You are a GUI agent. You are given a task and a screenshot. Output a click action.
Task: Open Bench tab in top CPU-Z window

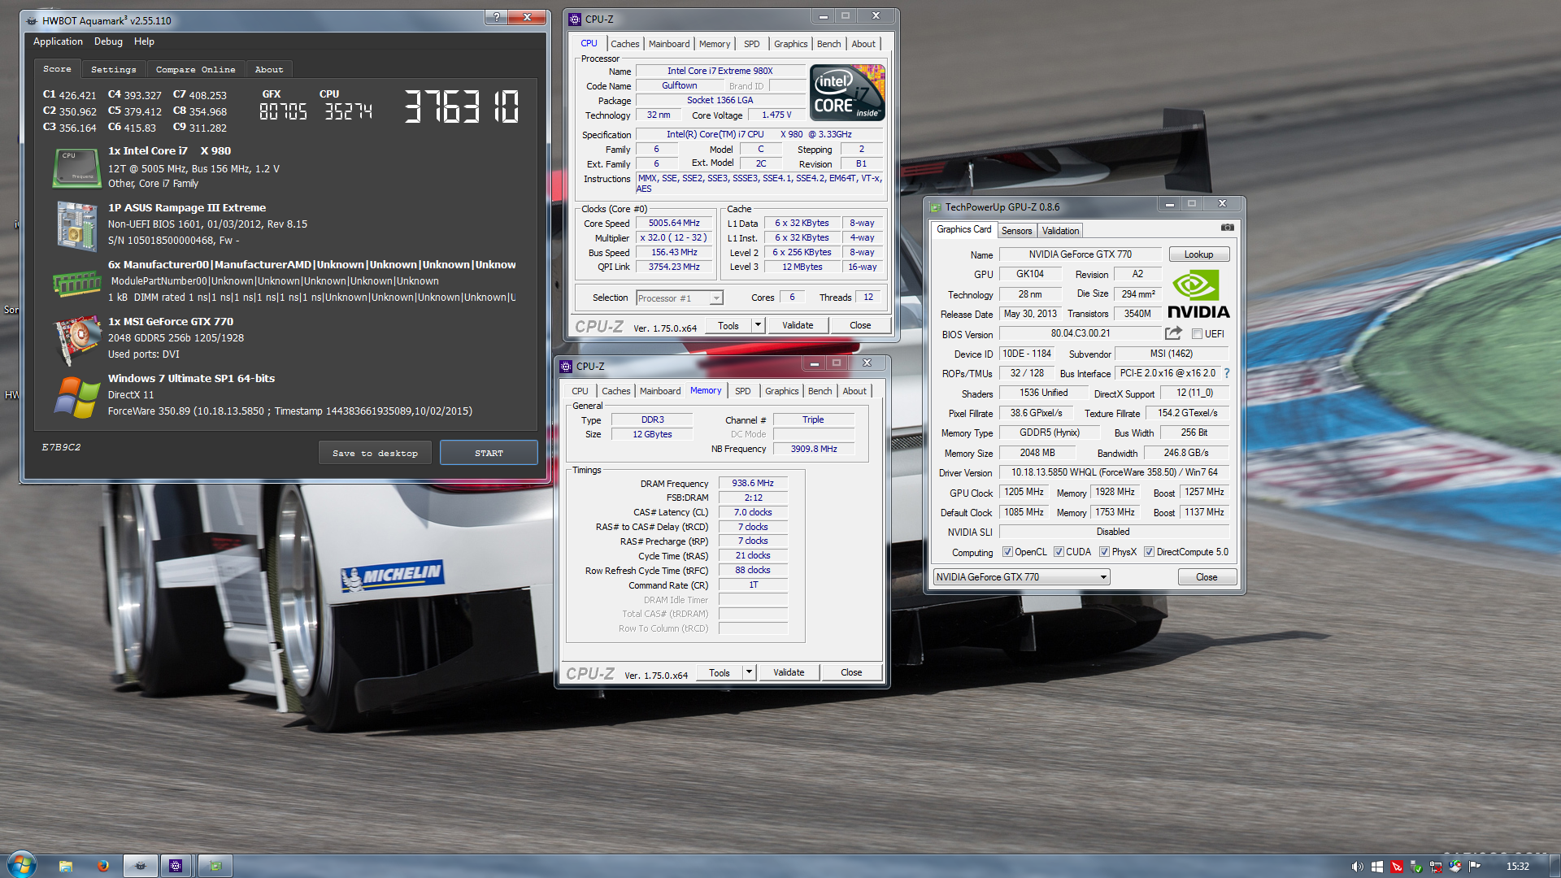(x=828, y=44)
